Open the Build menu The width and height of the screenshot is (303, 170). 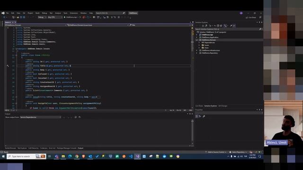pyautogui.click(x=37, y=13)
